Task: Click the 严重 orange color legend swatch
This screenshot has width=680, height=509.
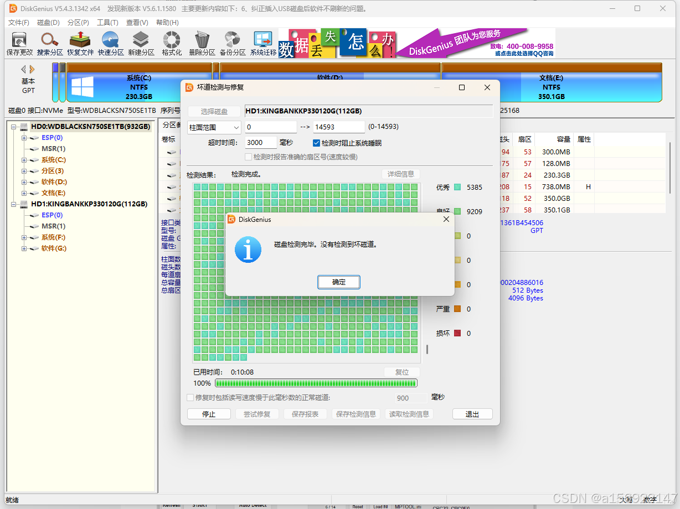Action: pyautogui.click(x=457, y=309)
